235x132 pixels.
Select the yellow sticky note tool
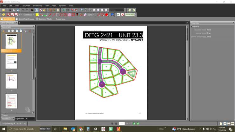37,15
